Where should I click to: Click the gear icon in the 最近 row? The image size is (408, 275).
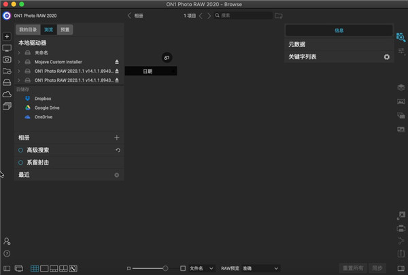pos(117,175)
